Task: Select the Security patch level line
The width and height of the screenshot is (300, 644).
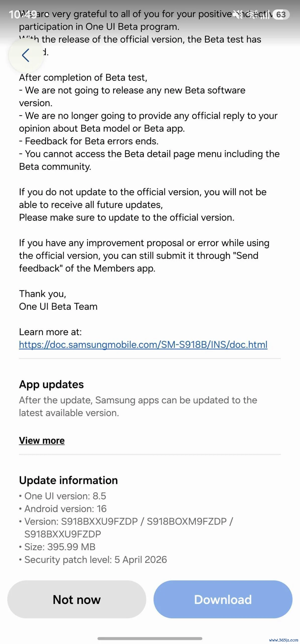Action: (x=93, y=560)
